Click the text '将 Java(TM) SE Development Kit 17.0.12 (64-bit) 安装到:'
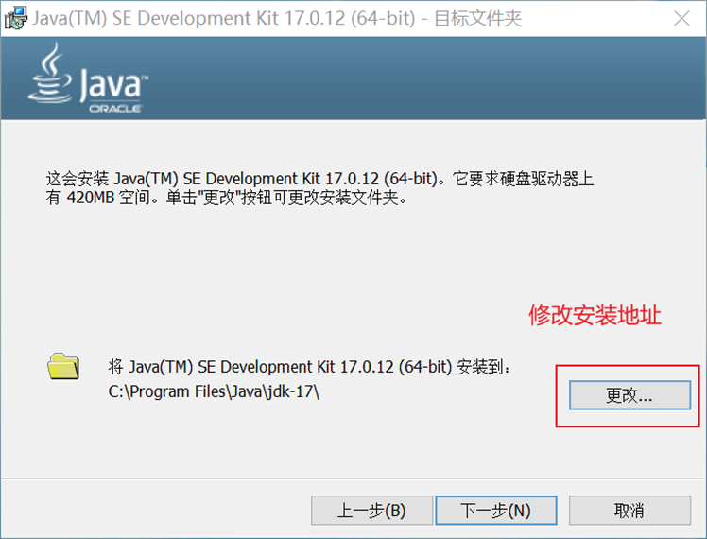The height and width of the screenshot is (539, 707). coord(309,367)
